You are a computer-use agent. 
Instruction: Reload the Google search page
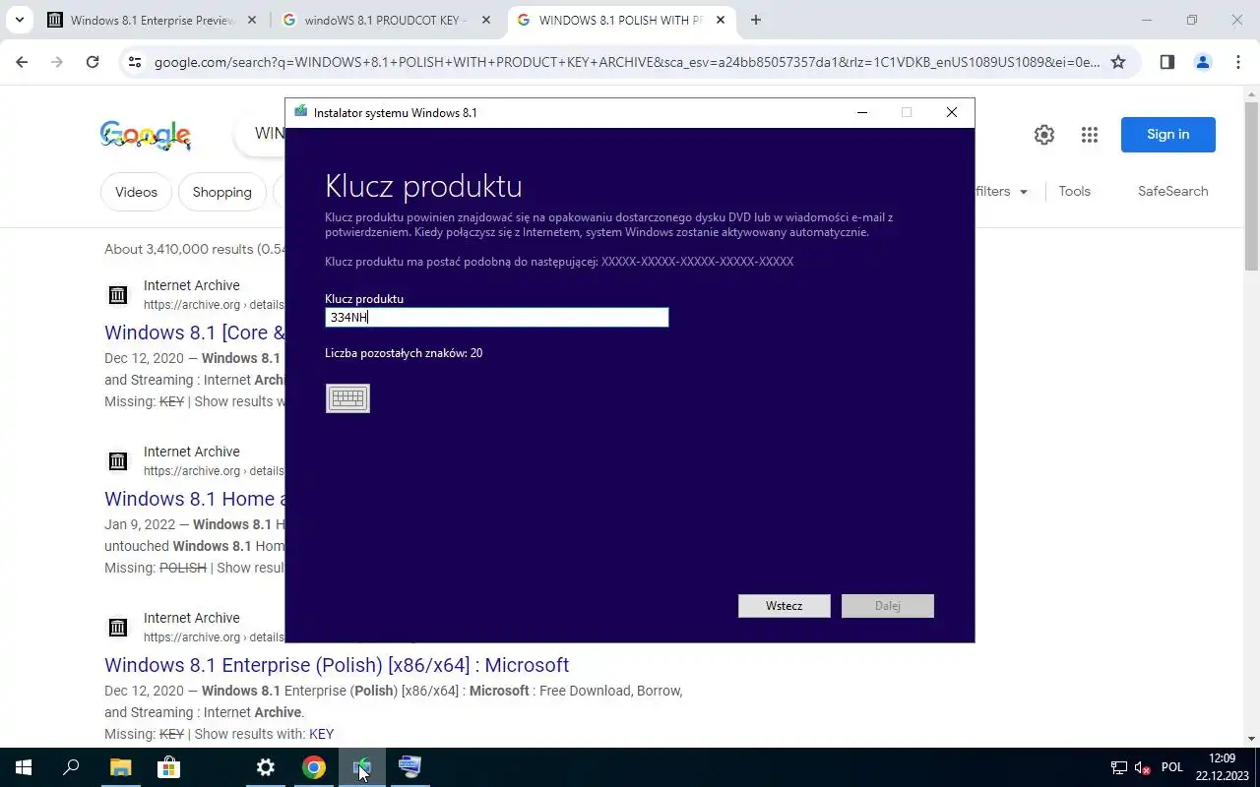pos(93,62)
